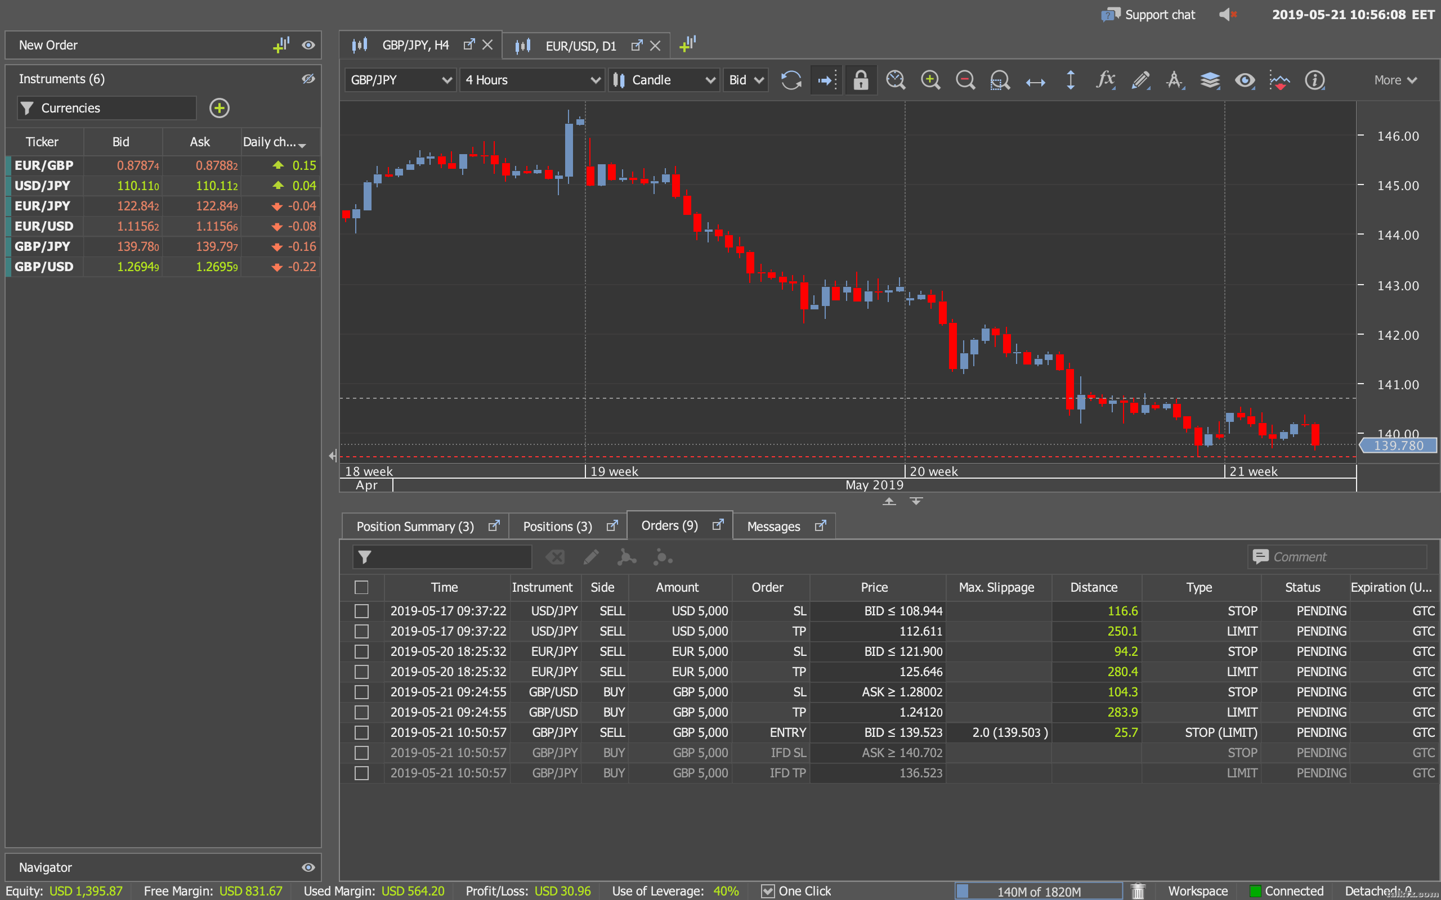Toggle Navigator panel eye icon

[308, 867]
